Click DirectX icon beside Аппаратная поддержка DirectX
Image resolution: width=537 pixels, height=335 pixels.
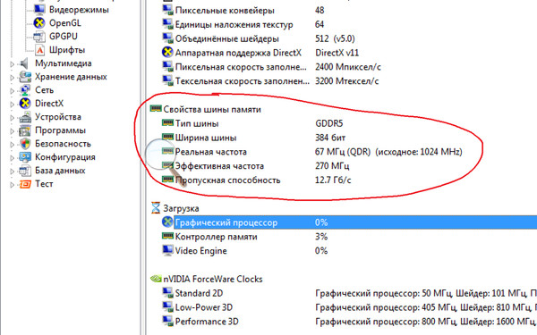[x=167, y=53]
